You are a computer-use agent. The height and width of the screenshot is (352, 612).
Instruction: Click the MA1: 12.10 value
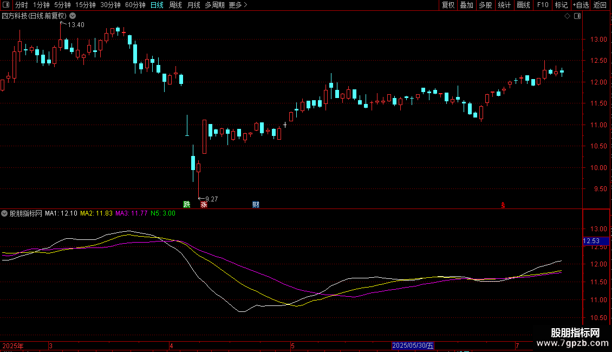point(61,213)
